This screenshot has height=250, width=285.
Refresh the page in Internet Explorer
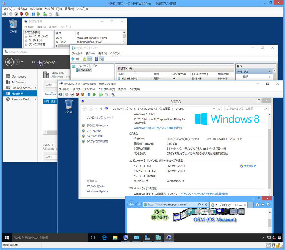[206, 204]
